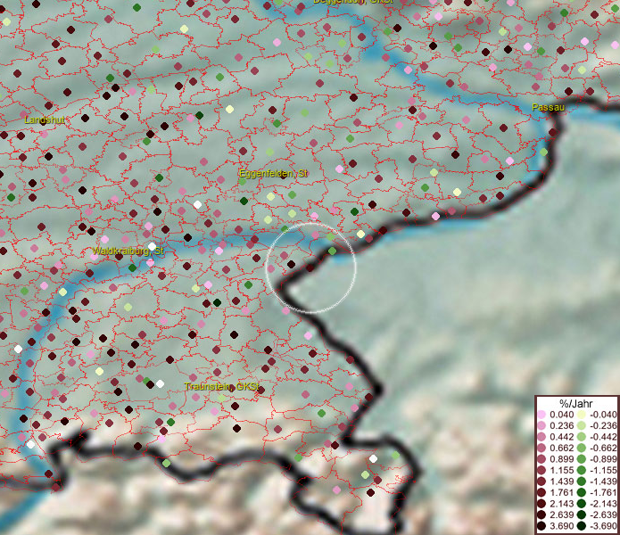Pick the 0.236 pink legend swatch
The height and width of the screenshot is (535, 620).
point(541,425)
